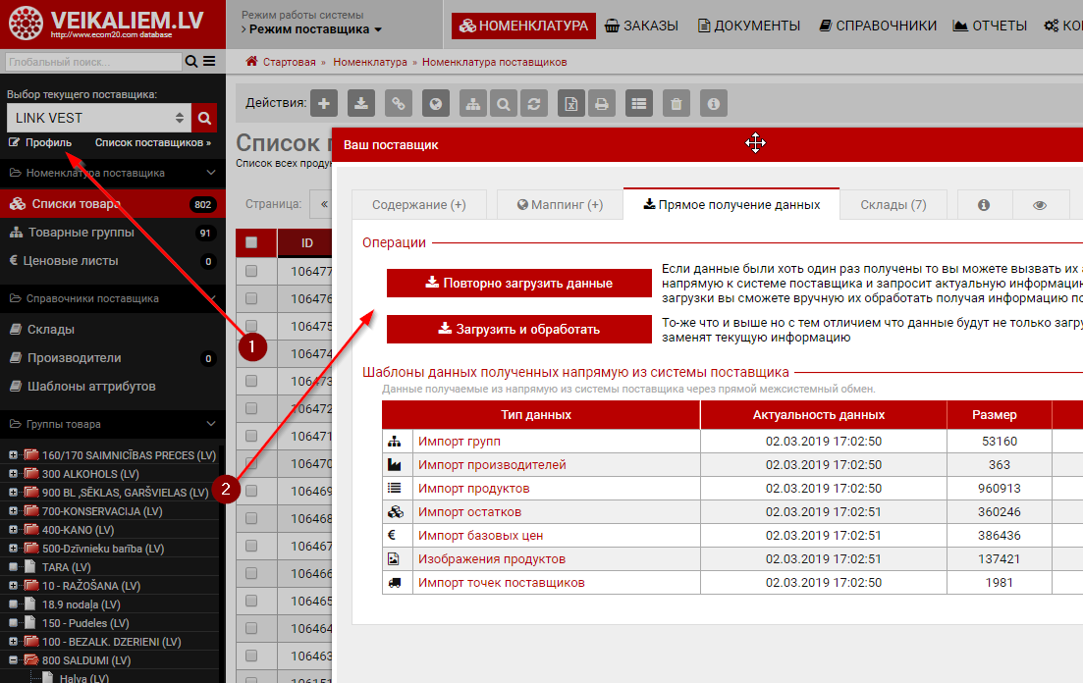Open the eye icon tab in dialog

1040,205
